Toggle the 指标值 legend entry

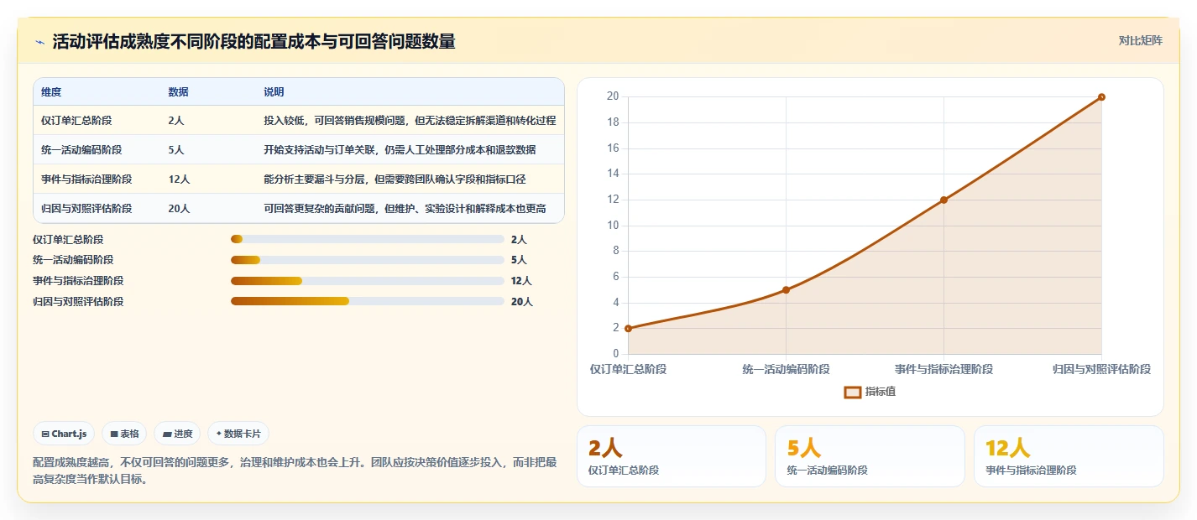tap(870, 392)
